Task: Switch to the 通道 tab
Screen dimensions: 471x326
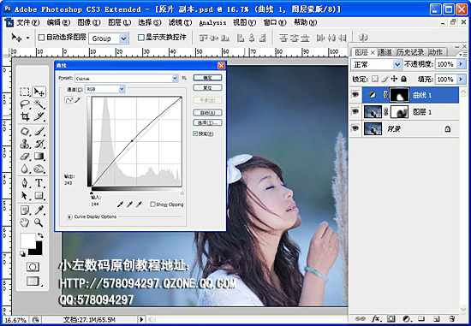Action: click(x=385, y=52)
